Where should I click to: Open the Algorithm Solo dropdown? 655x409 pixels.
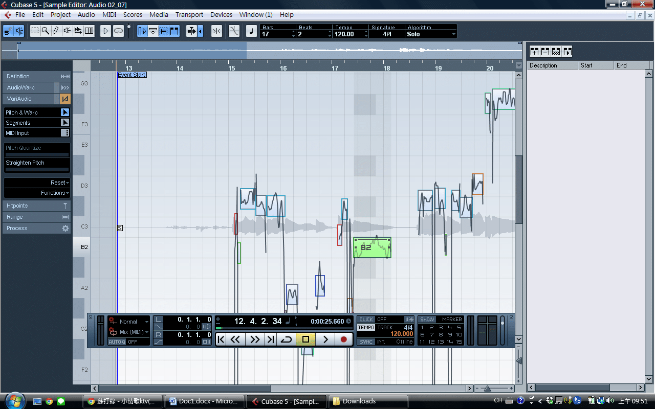tap(431, 34)
